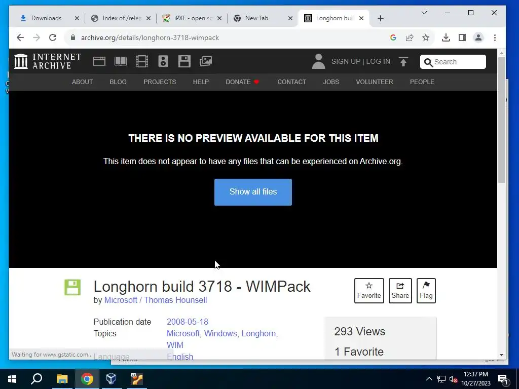Open the Video film-strip icon

coord(142,61)
